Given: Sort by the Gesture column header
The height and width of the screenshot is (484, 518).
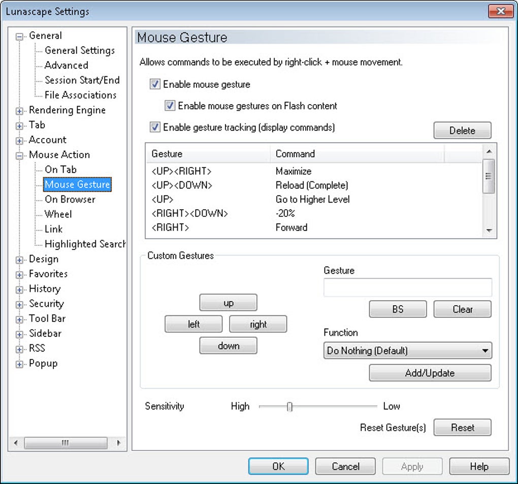Looking at the screenshot, I should [208, 154].
